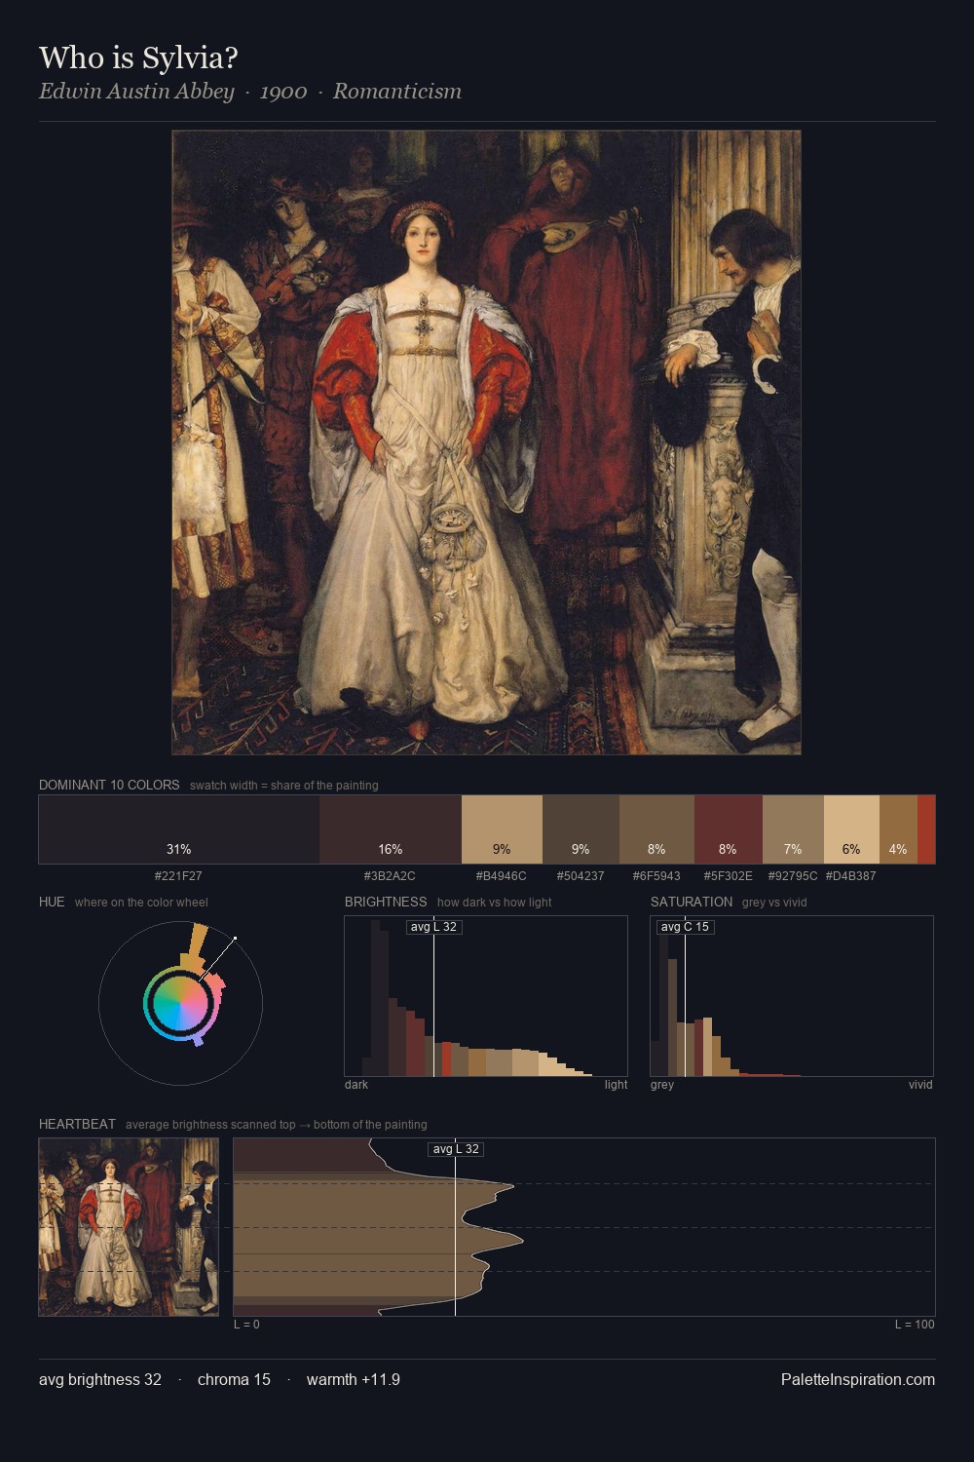
Task: Click the Saturation histogram chart
Action: [x=792, y=996]
